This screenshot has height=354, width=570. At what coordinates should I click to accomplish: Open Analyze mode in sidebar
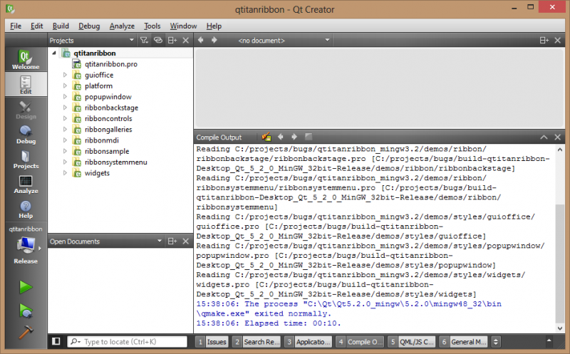click(25, 184)
